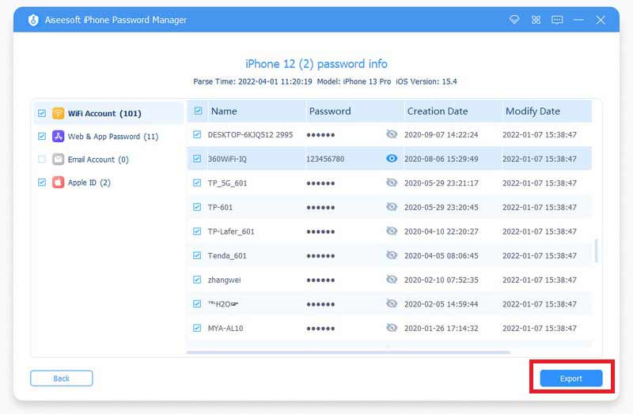633x414 pixels.
Task: Reveal password for TP_5G_601
Action: tap(391, 183)
